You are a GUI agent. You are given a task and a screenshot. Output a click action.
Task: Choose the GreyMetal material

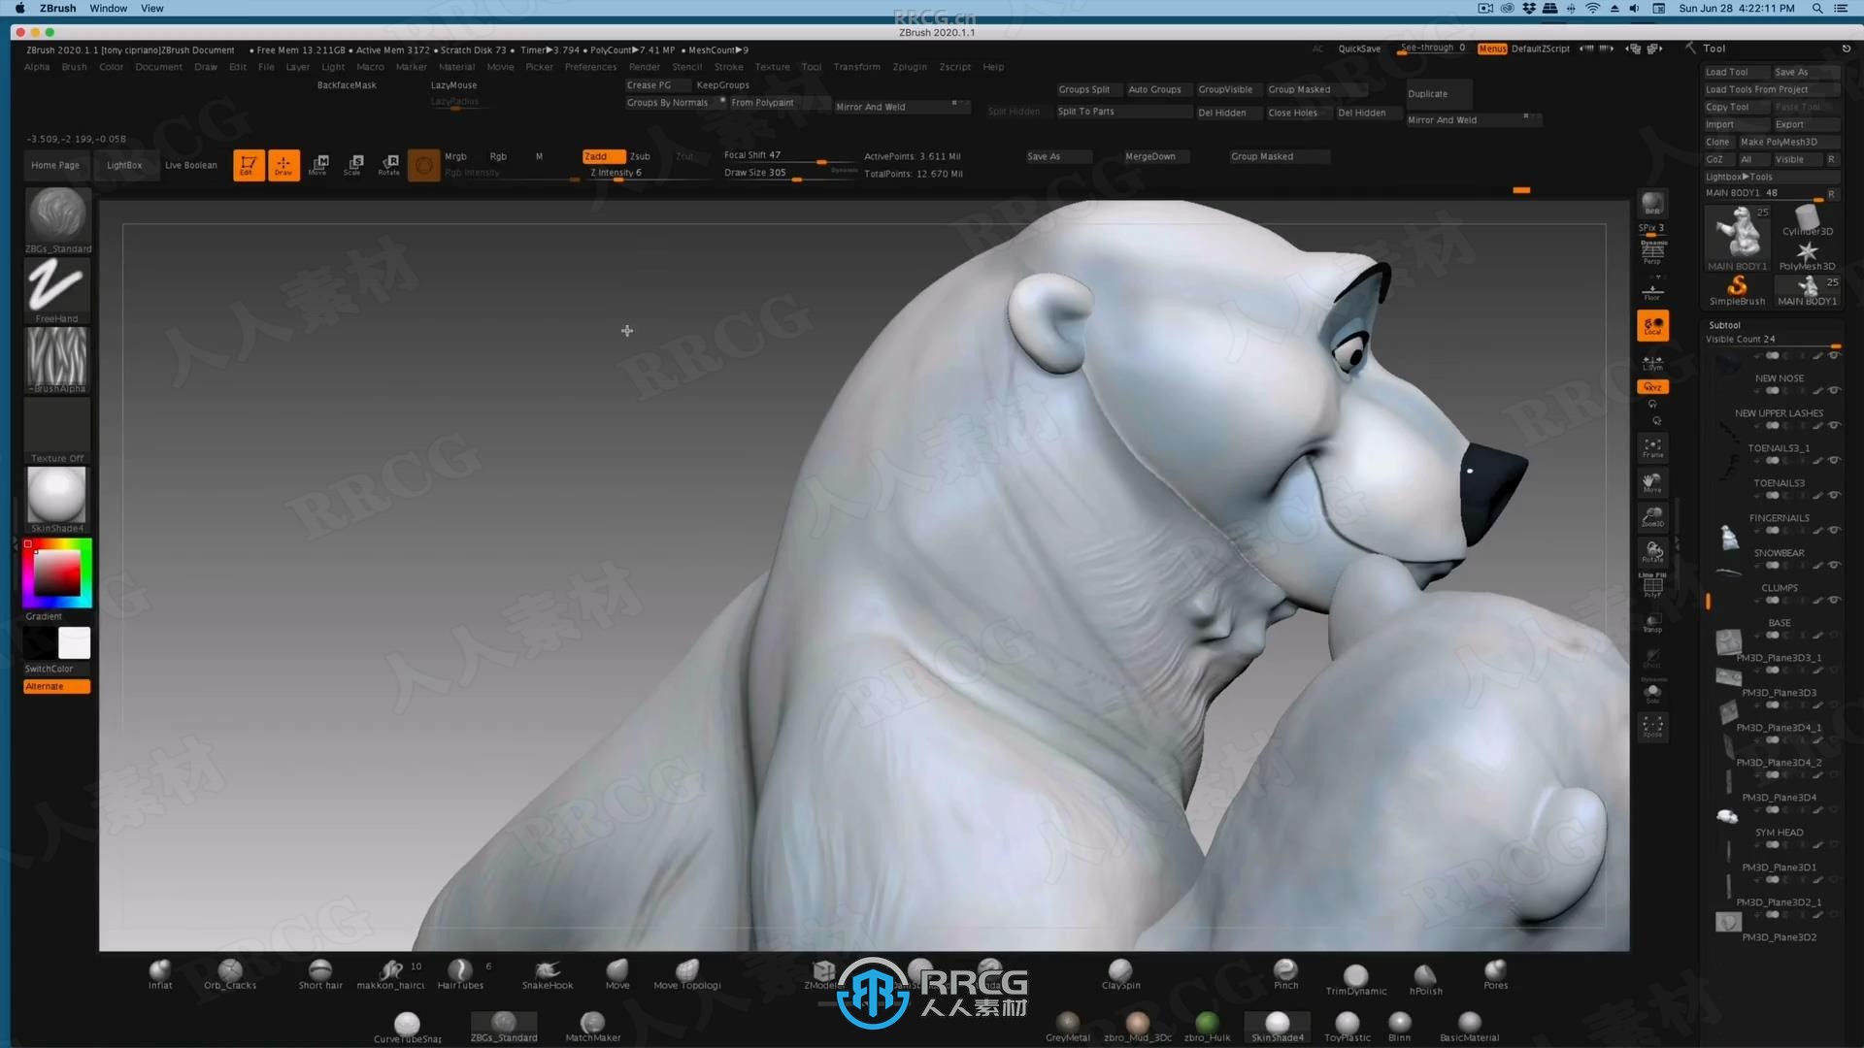[x=1068, y=1027]
